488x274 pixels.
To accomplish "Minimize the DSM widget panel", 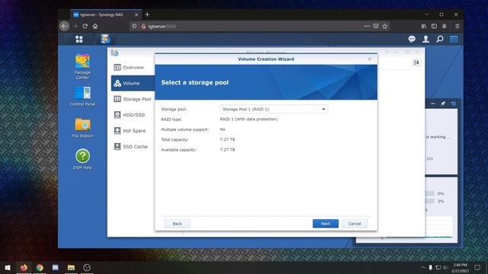I will [433, 104].
